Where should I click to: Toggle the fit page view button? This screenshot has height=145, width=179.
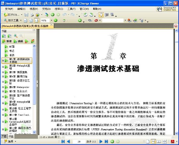click(x=31, y=21)
